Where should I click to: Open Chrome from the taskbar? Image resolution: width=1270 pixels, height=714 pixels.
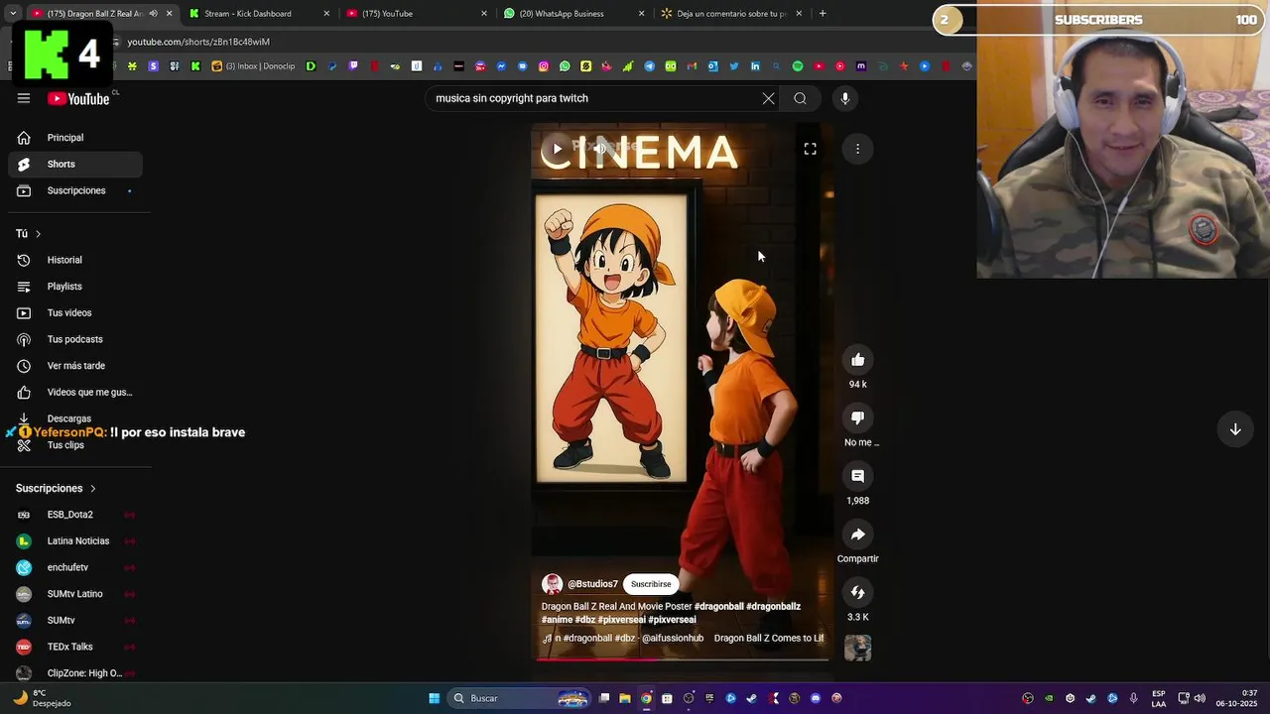pos(646,698)
